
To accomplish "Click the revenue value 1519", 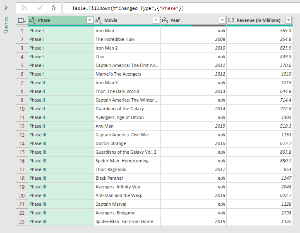I will pyautogui.click(x=259, y=74).
